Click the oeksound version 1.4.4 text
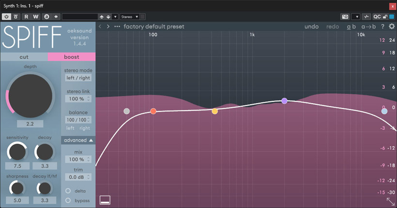The width and height of the screenshot is (397, 208). [x=79, y=37]
